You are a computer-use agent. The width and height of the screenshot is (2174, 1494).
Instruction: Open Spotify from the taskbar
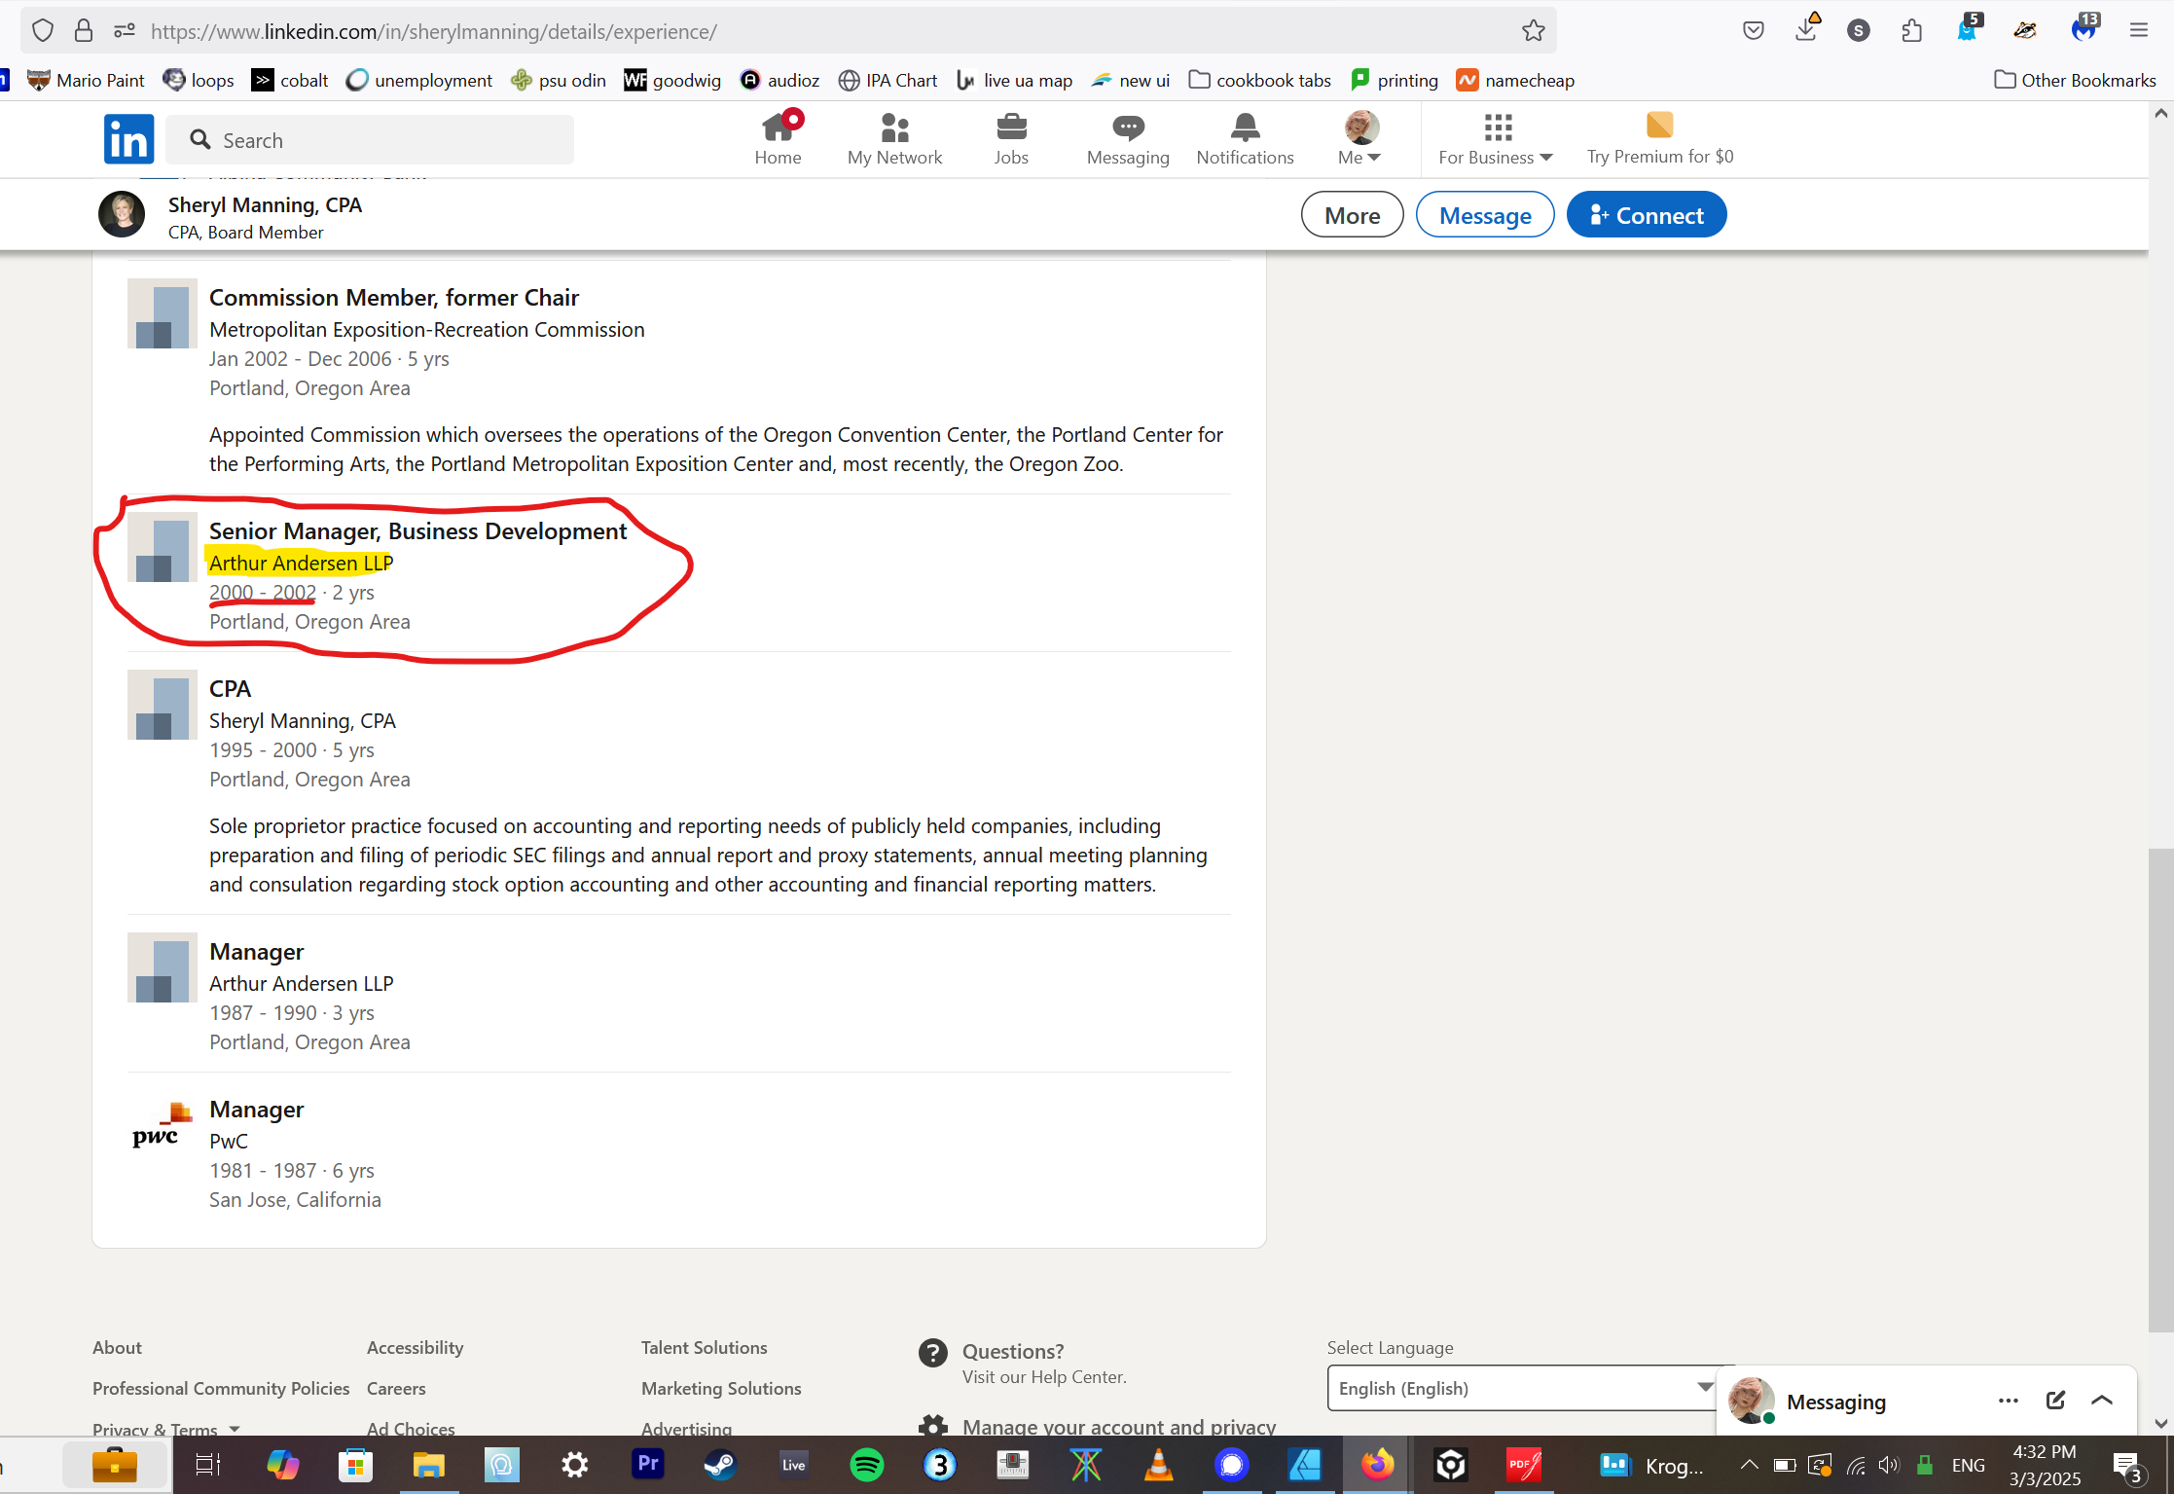coord(866,1465)
